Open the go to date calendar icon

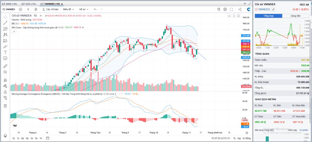tap(48, 138)
